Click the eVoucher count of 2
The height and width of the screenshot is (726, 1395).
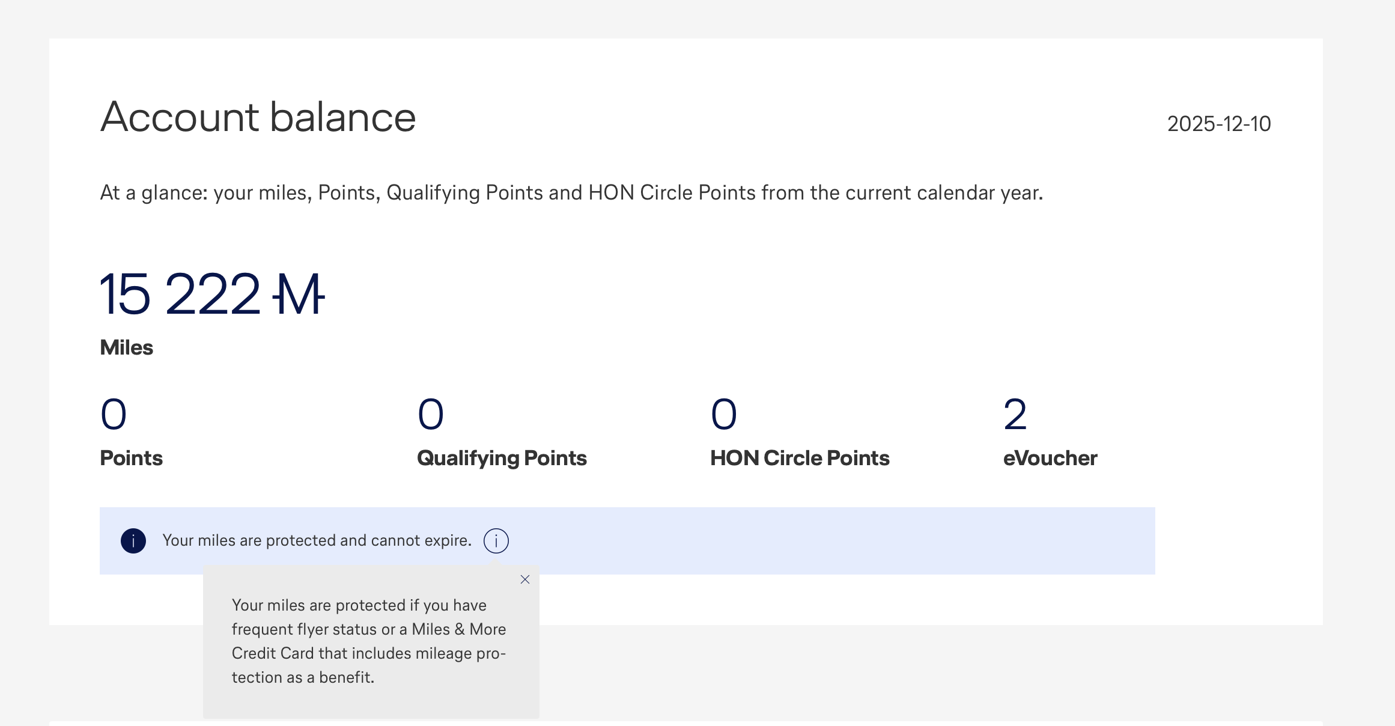[x=1015, y=415]
